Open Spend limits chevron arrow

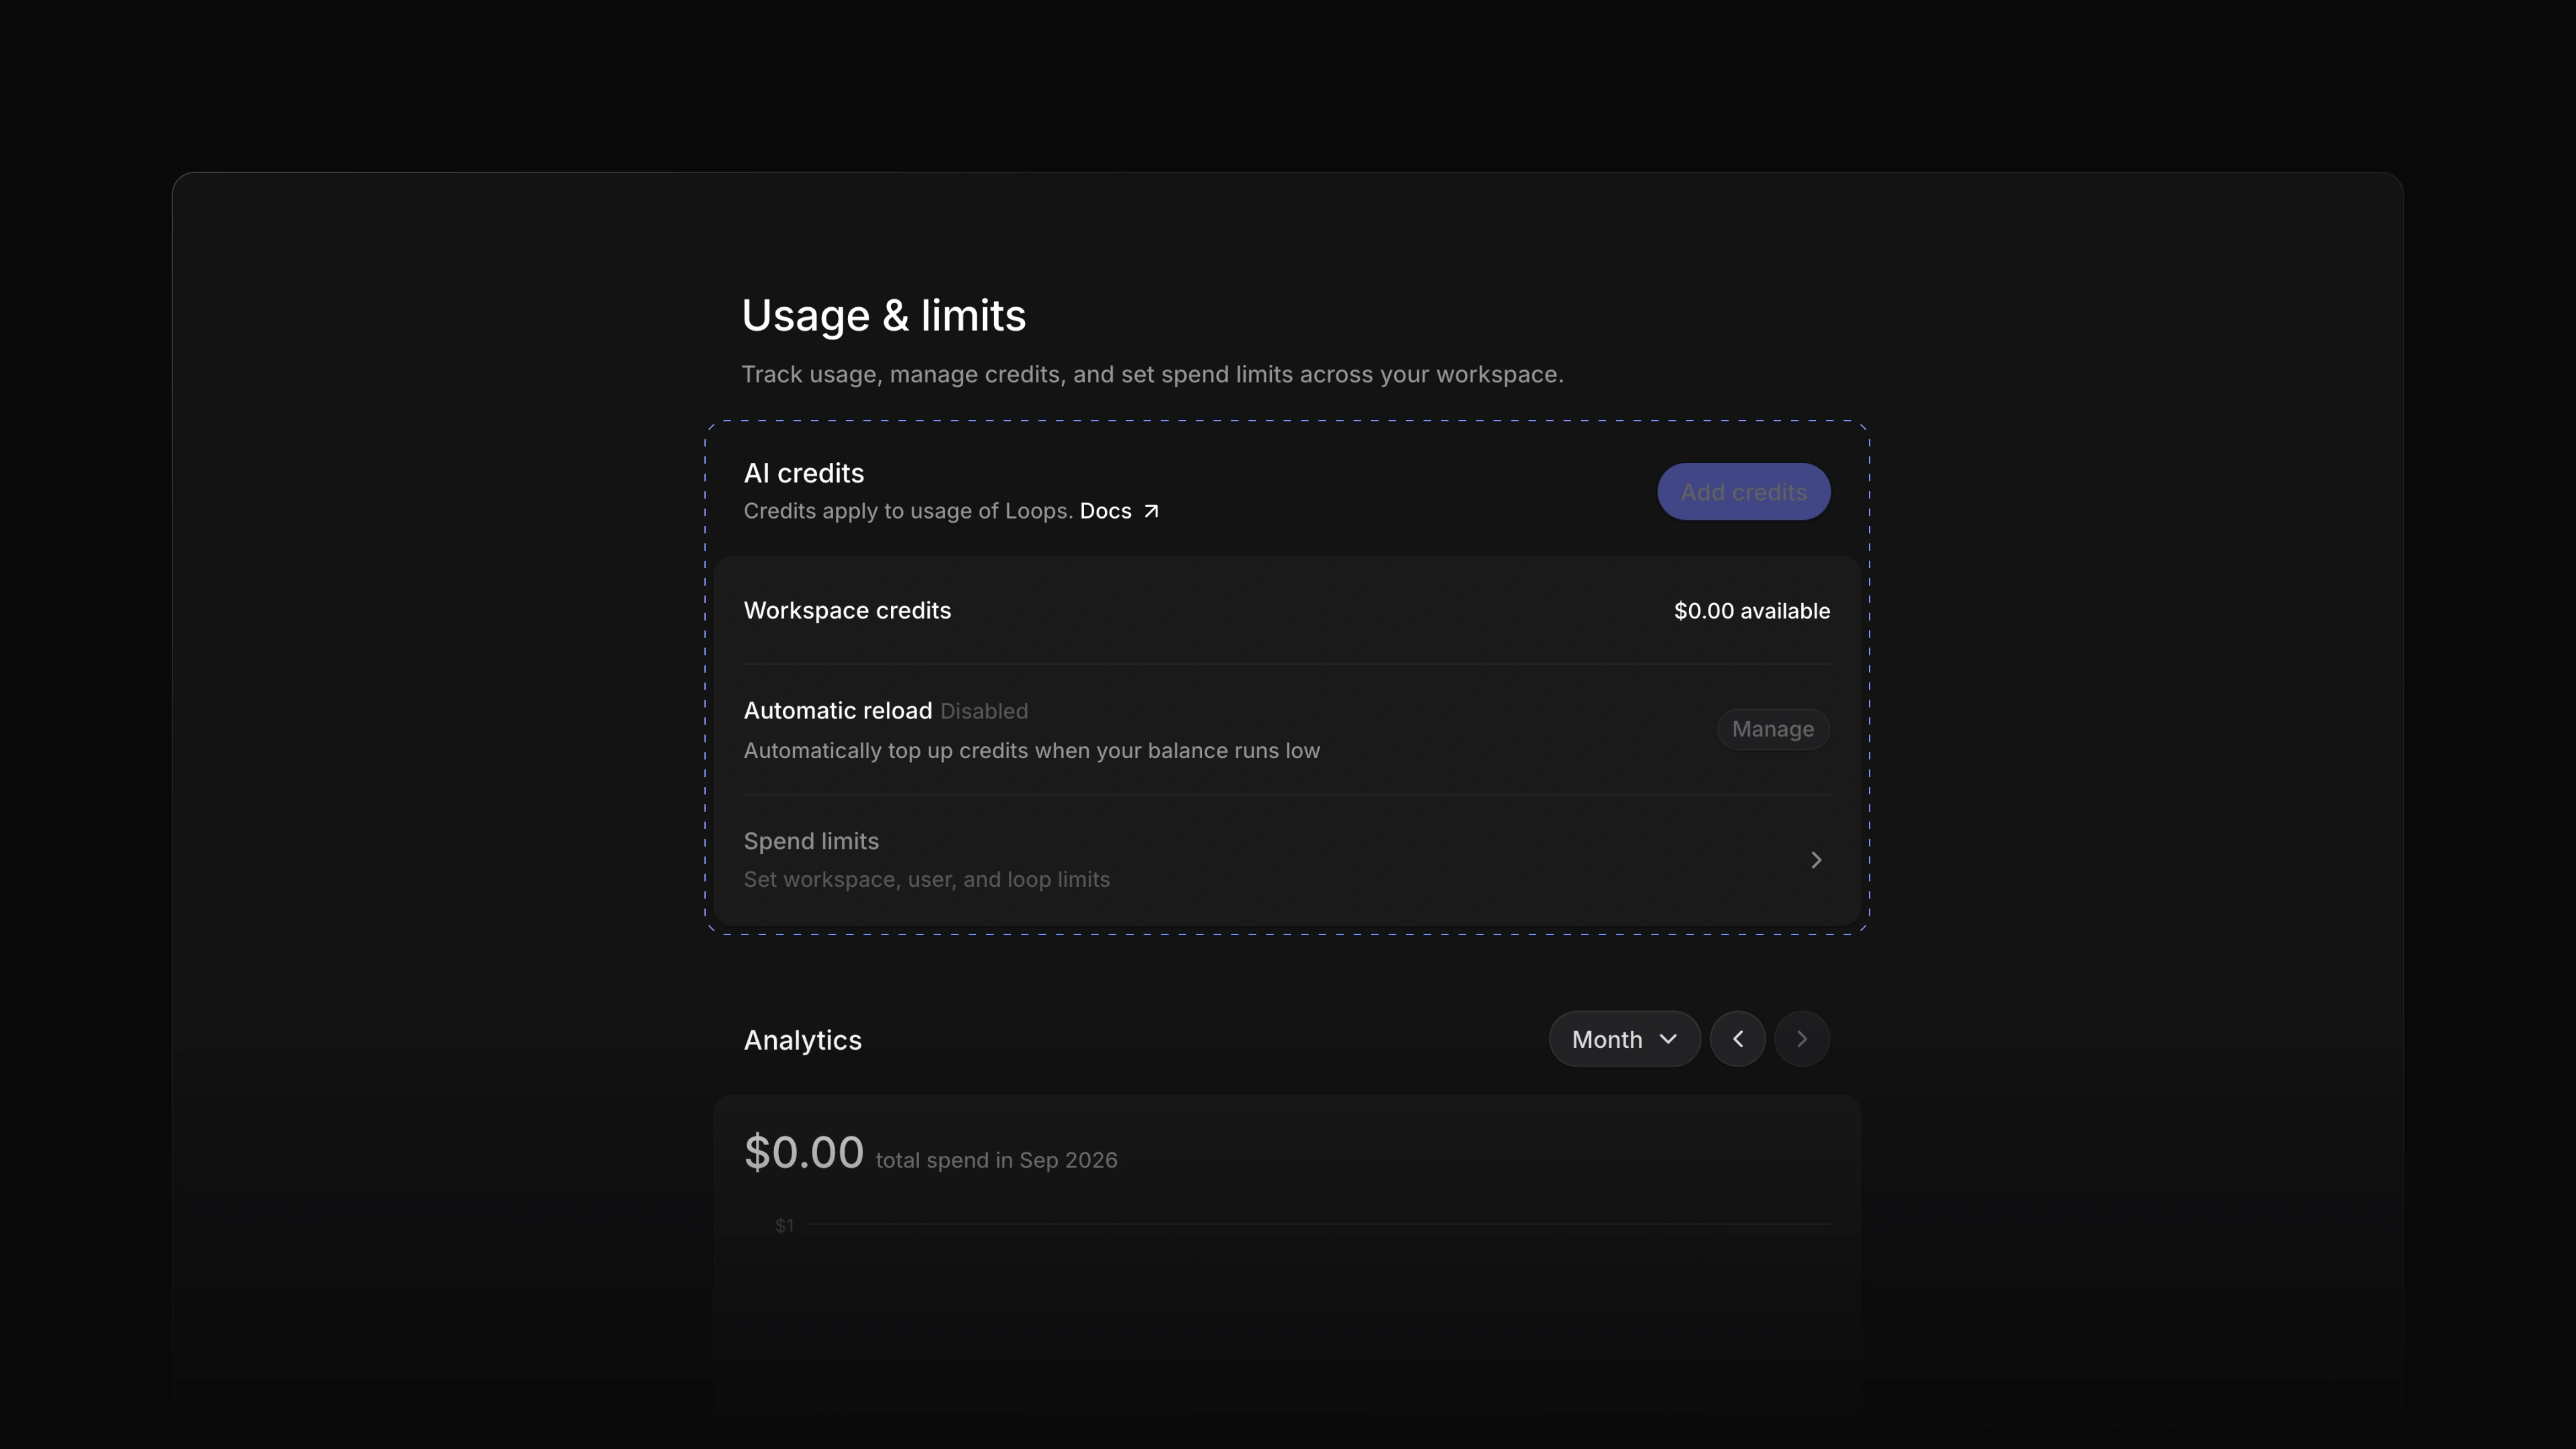[1816, 860]
